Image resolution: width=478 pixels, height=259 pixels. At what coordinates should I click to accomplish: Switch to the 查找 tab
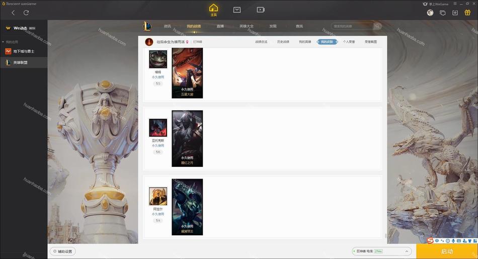click(x=299, y=26)
